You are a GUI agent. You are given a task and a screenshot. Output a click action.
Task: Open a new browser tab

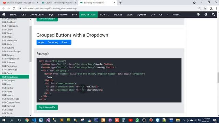120,3
